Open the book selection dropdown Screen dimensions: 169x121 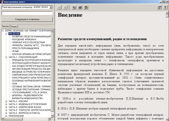click(51, 7)
